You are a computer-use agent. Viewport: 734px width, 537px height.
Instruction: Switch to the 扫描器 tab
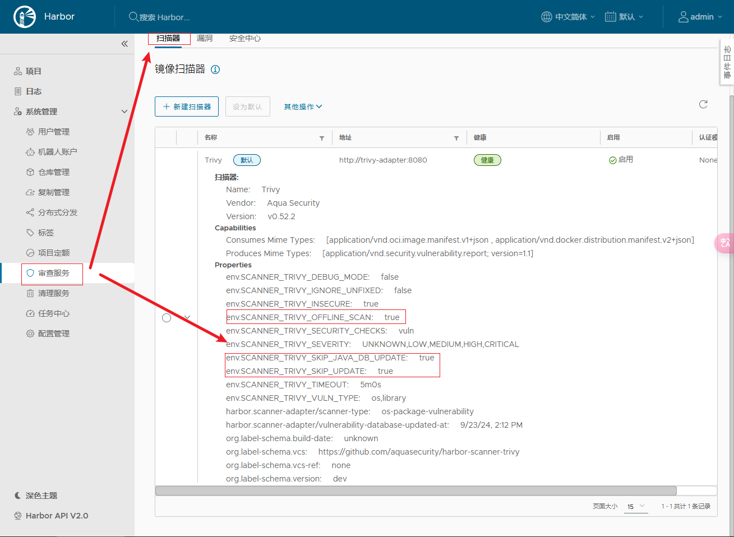pos(168,38)
